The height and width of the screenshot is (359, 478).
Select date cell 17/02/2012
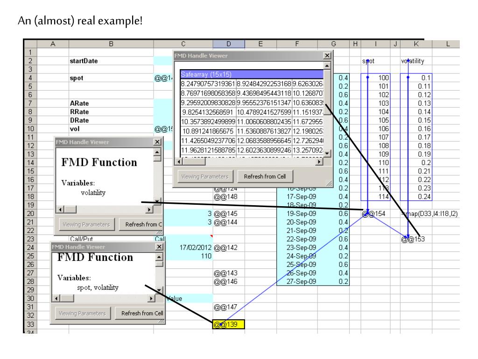(x=189, y=248)
